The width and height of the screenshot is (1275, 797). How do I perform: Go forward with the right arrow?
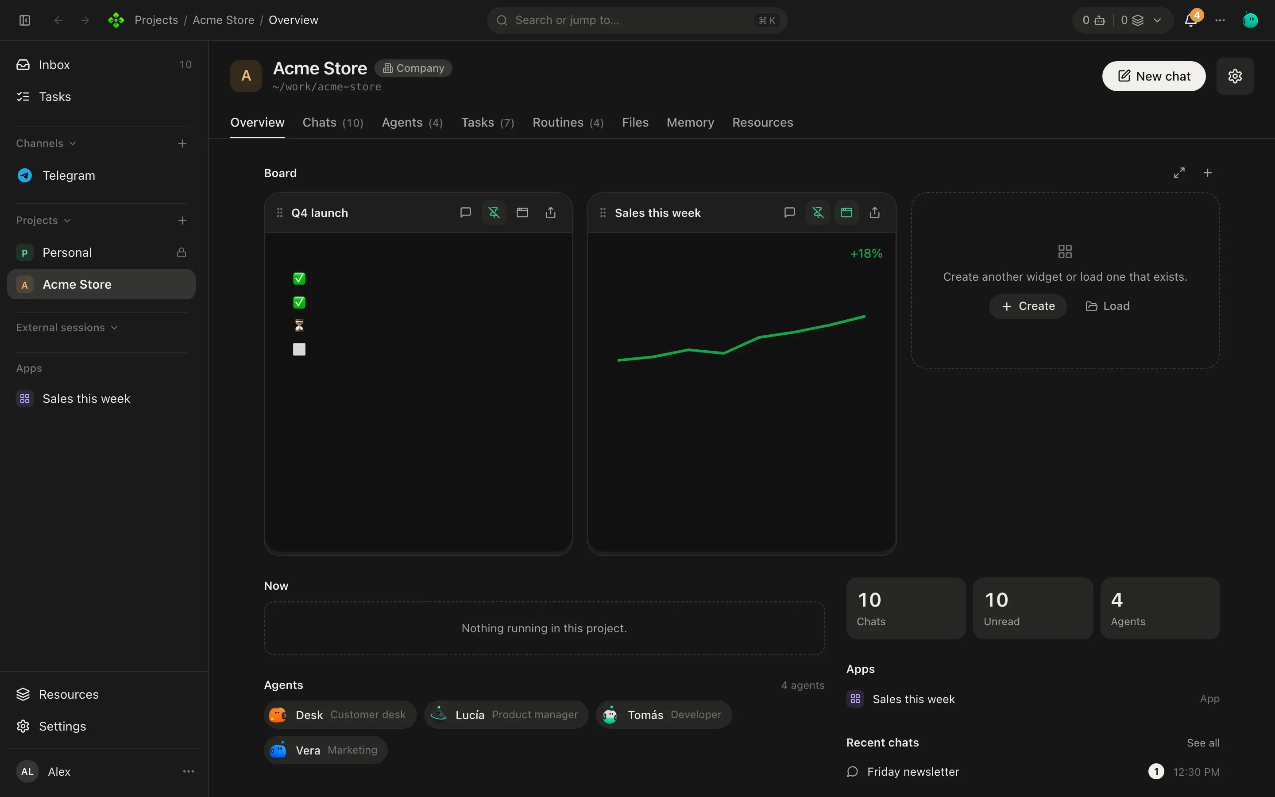(85, 20)
